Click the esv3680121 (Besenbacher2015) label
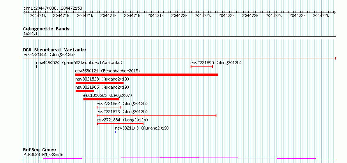The width and height of the screenshot is (347, 163). [108, 71]
